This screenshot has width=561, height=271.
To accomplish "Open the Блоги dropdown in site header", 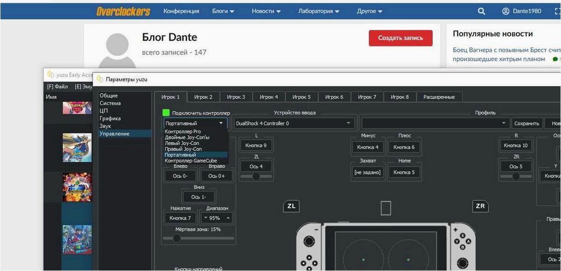I will coord(223,11).
